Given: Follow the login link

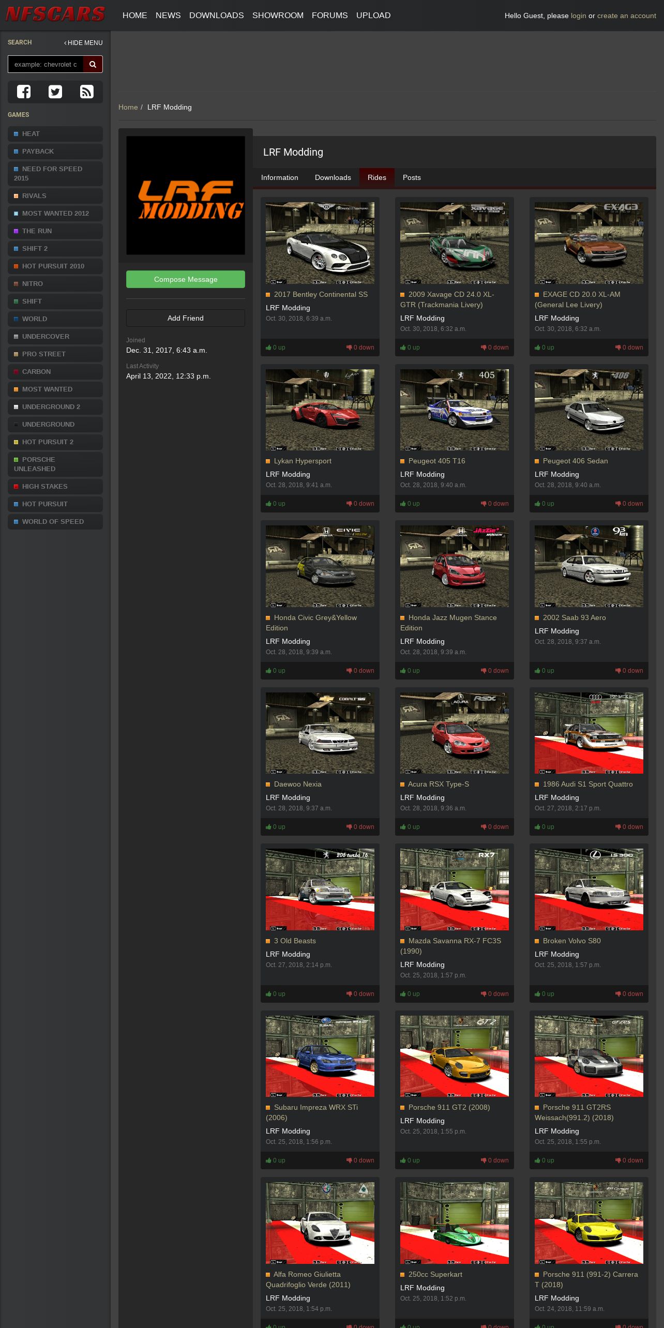Looking at the screenshot, I should (x=579, y=16).
